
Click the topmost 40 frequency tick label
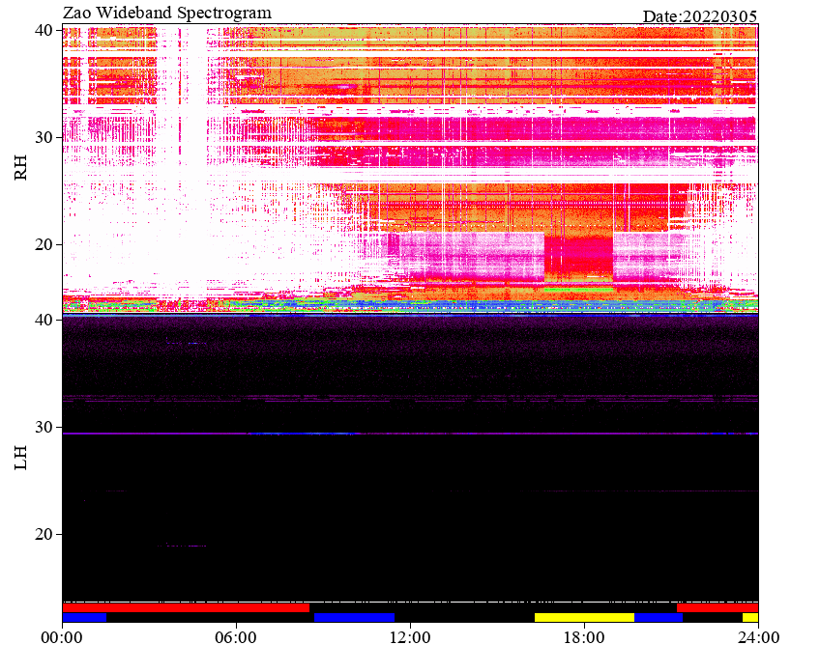point(44,30)
